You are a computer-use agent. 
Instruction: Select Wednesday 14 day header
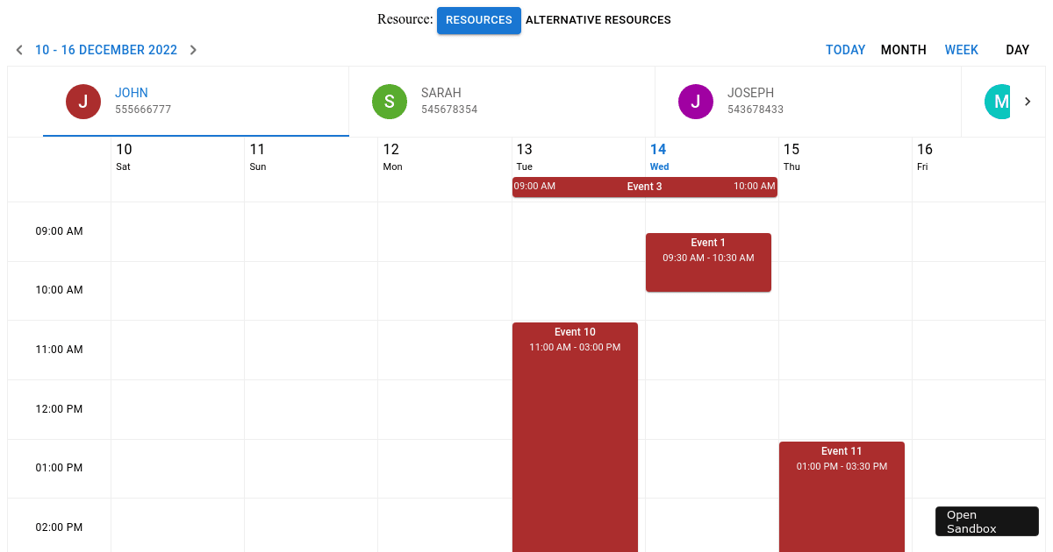tap(658, 156)
